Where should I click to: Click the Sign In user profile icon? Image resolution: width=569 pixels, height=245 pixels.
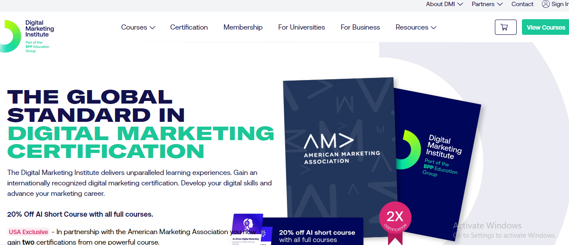coord(545,4)
